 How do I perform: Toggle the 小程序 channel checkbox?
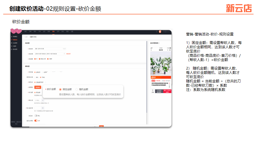(x=48, y=59)
